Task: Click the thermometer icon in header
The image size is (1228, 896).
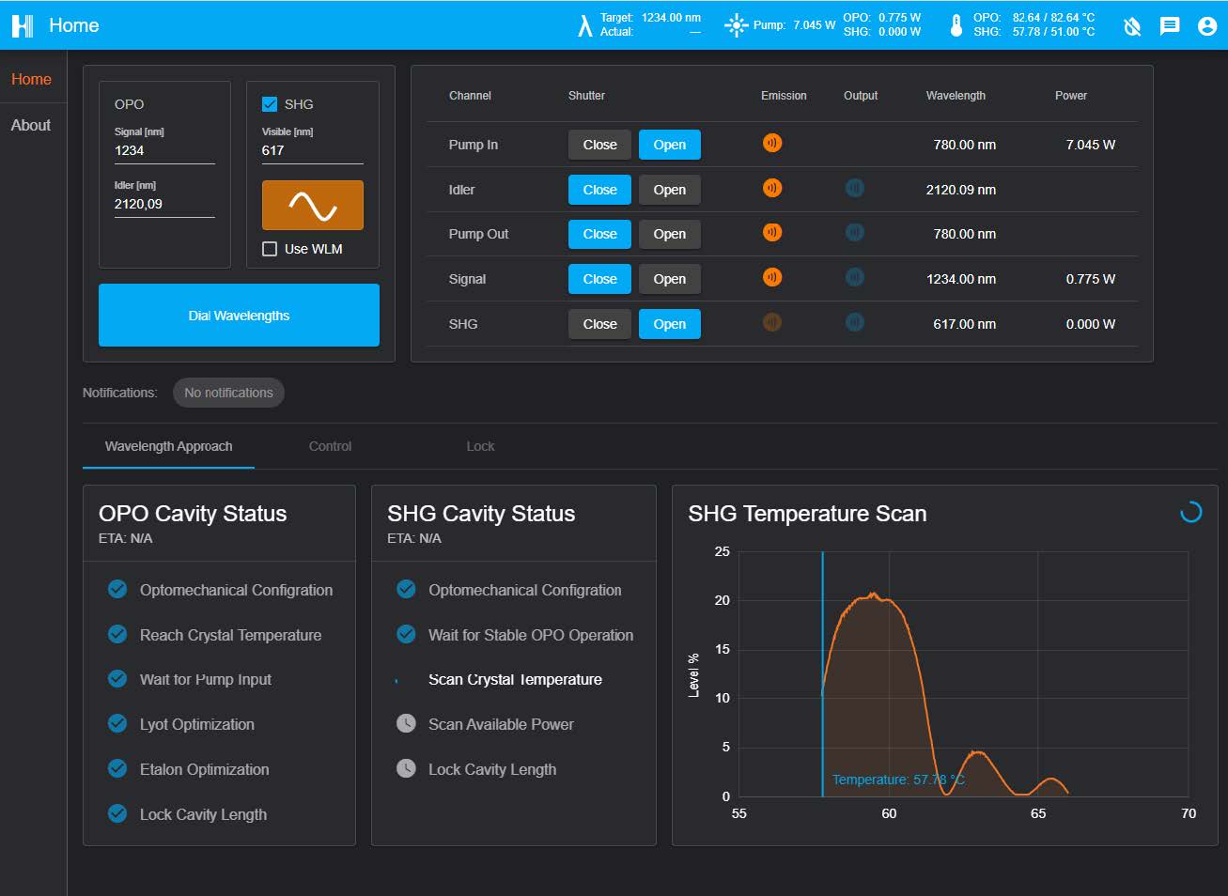Action: (956, 25)
